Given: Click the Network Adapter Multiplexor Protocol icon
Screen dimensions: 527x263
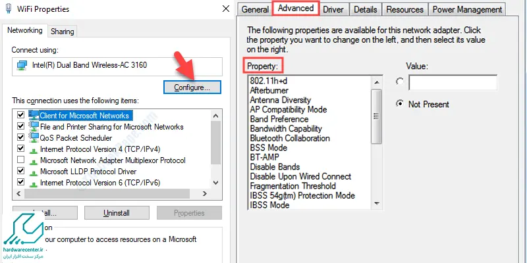Looking at the screenshot, I should (x=33, y=162).
